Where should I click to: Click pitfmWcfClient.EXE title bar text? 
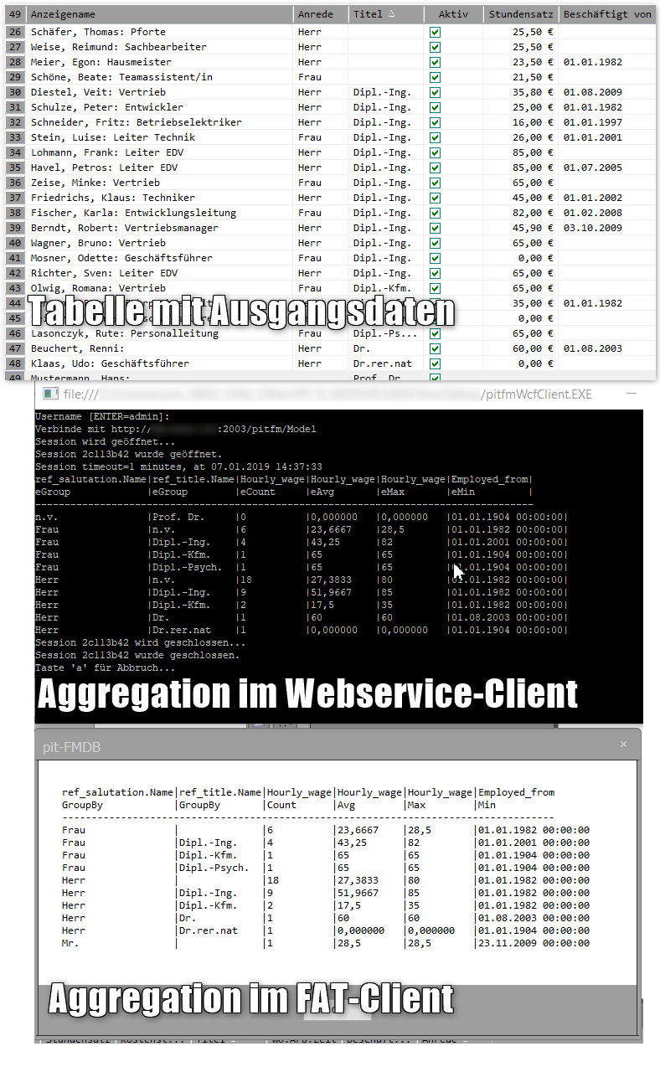[538, 394]
